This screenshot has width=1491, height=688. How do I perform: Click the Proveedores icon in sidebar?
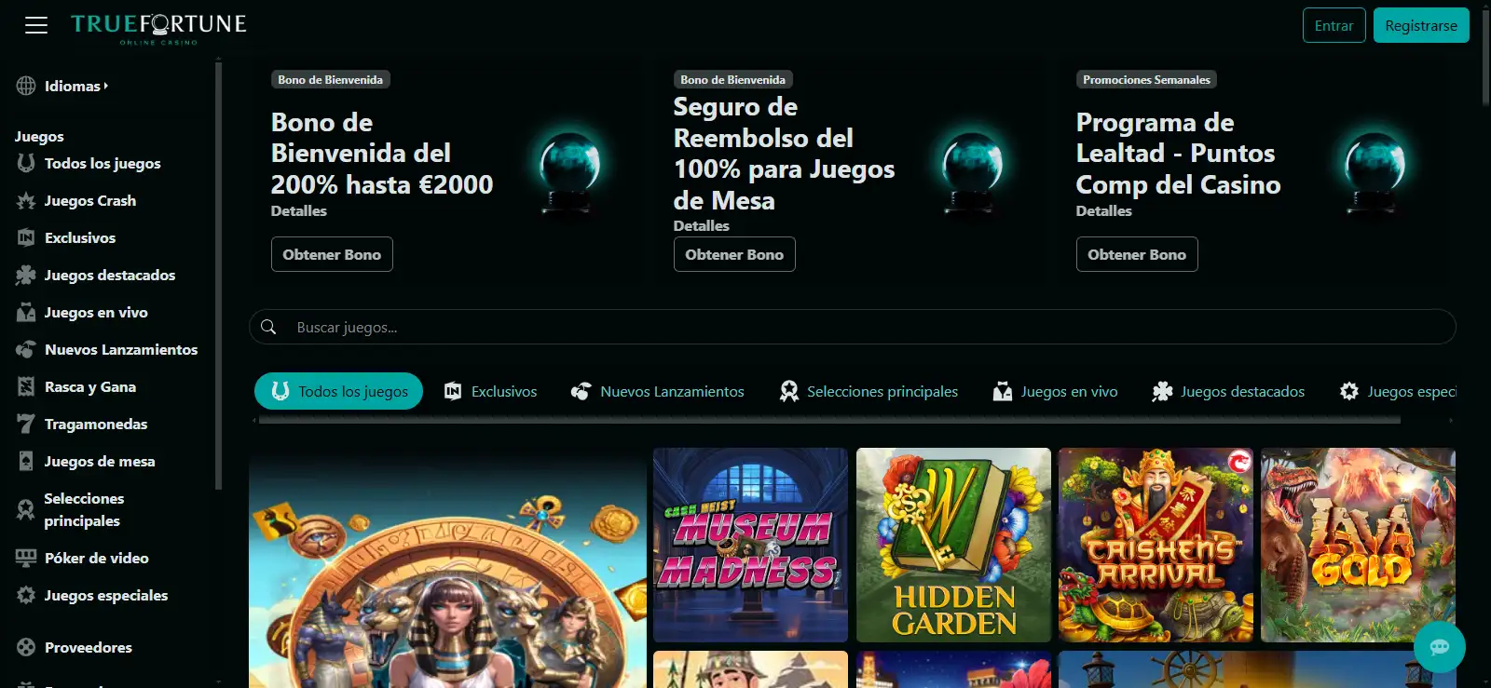[26, 647]
